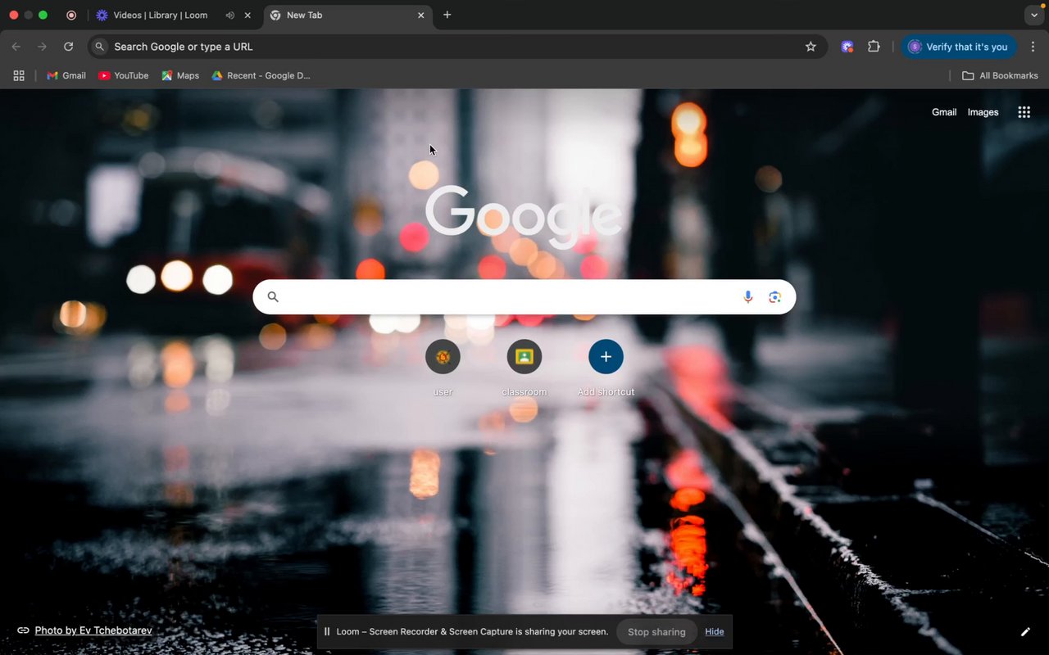
Task: Open the Gmail bookmark
Action: pos(66,75)
